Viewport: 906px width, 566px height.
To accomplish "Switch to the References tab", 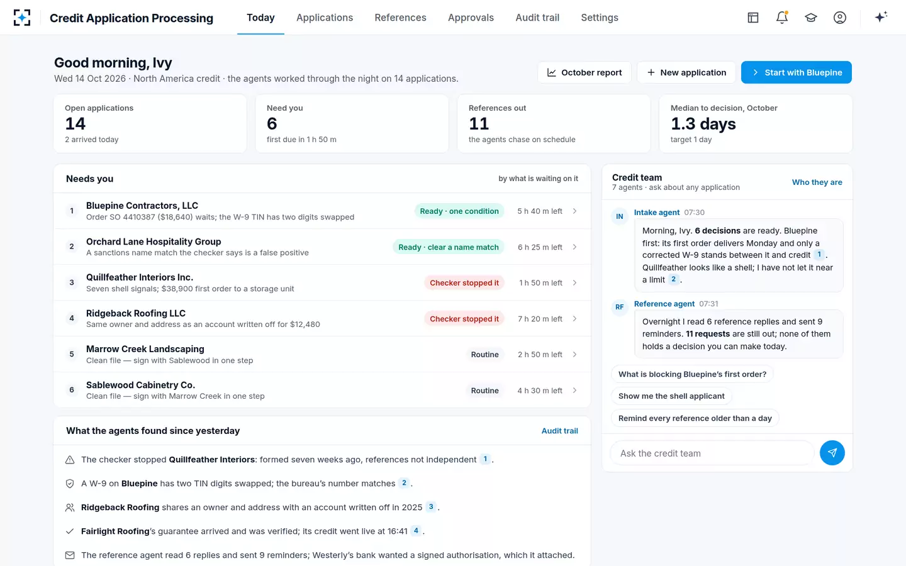I will (x=400, y=18).
